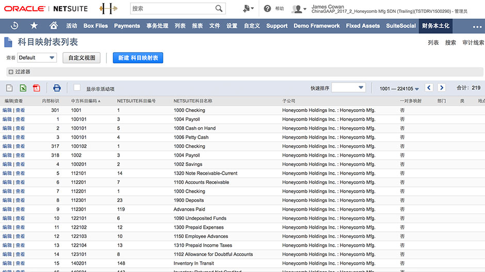Select the 1150 Employee Advances cell
Image resolution: width=485 pixels, height=272 pixels.
pos(201,236)
